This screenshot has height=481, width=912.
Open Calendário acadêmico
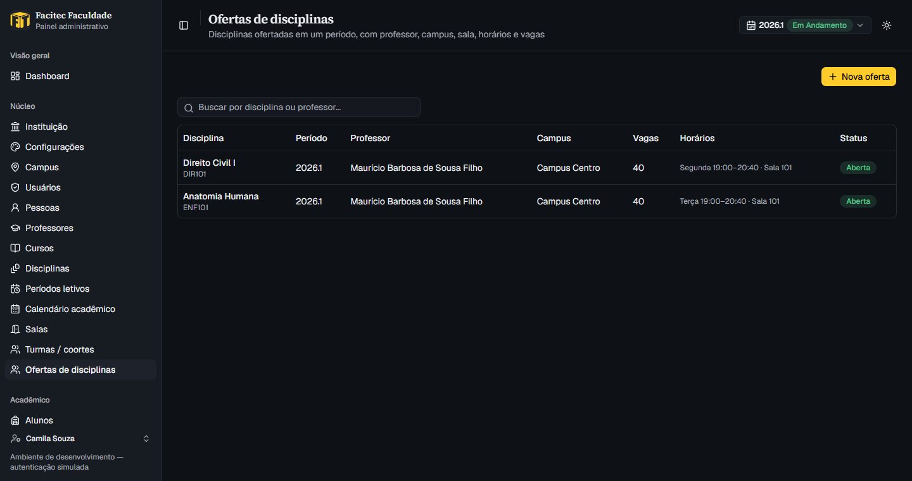[80, 309]
